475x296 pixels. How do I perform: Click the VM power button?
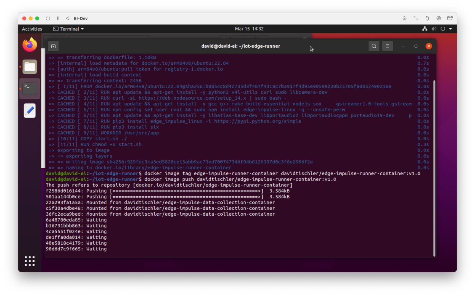pyautogui.click(x=48, y=18)
